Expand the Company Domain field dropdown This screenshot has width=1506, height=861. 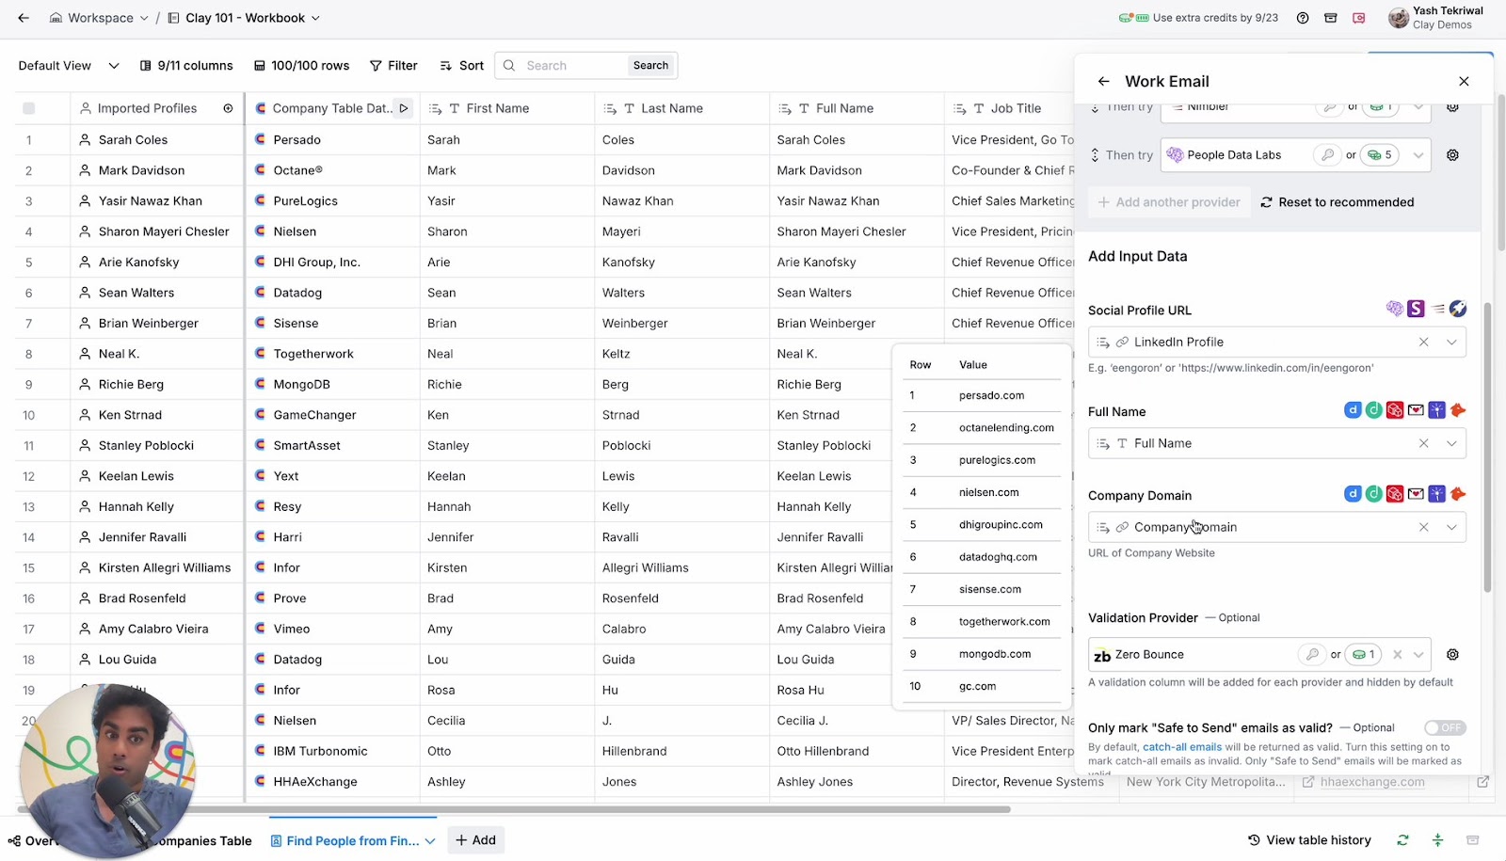(x=1451, y=527)
